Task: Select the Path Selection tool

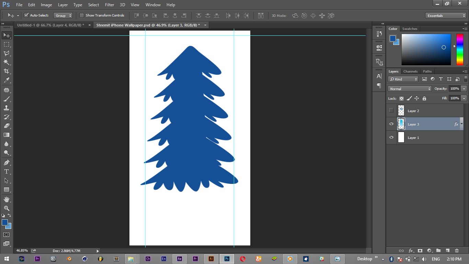Action: (7, 180)
